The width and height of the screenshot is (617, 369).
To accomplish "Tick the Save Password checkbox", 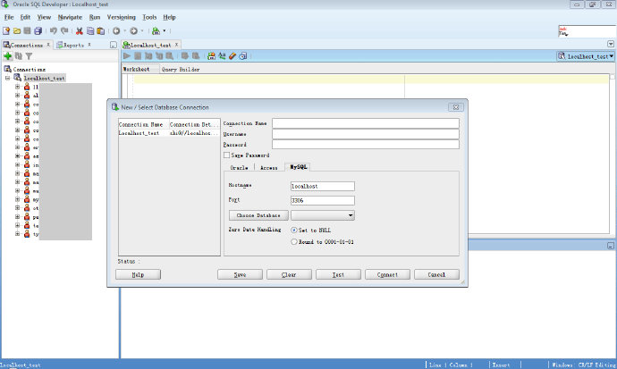I will pos(226,155).
